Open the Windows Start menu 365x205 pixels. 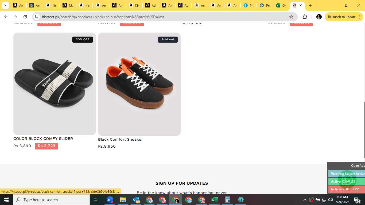point(6,200)
